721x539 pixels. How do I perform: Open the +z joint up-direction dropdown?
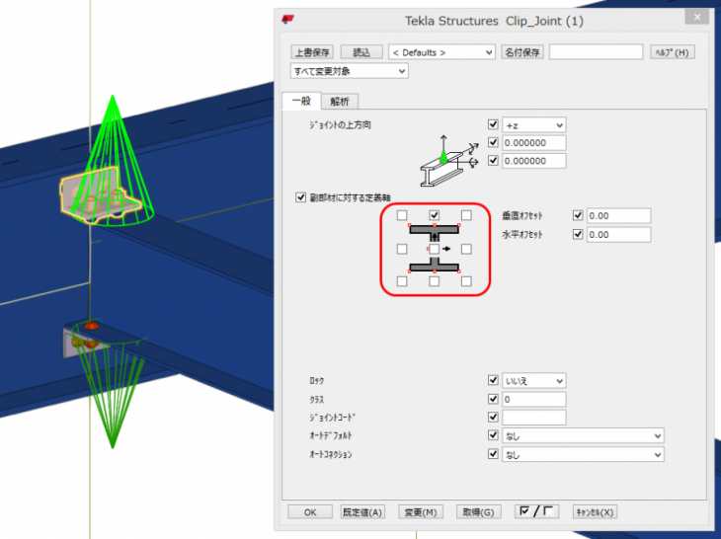(x=534, y=125)
